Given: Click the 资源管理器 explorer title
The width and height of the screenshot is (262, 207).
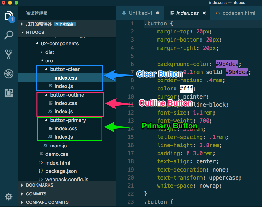Looking at the screenshot, I should (x=37, y=13).
